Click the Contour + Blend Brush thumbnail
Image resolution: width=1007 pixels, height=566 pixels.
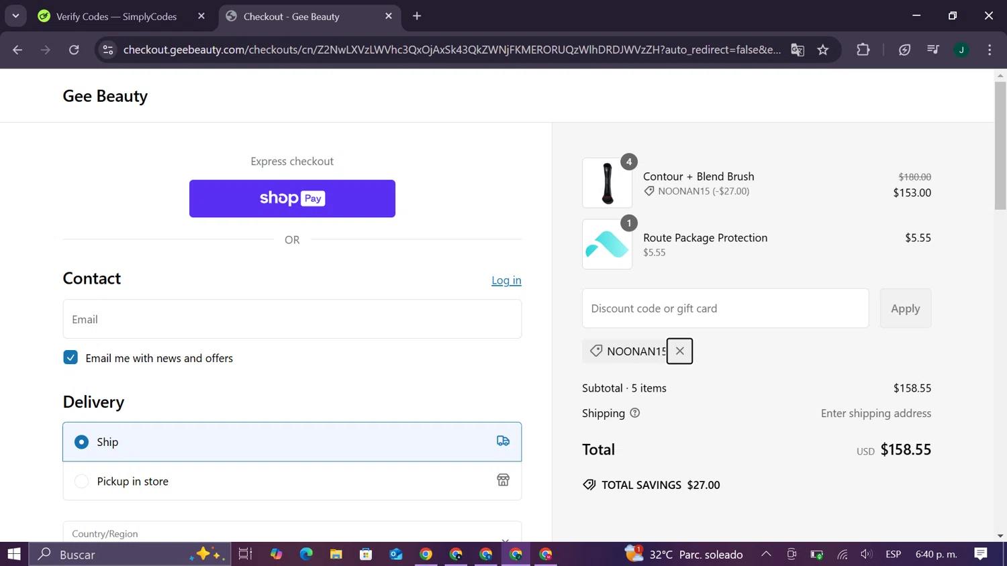pyautogui.click(x=607, y=183)
